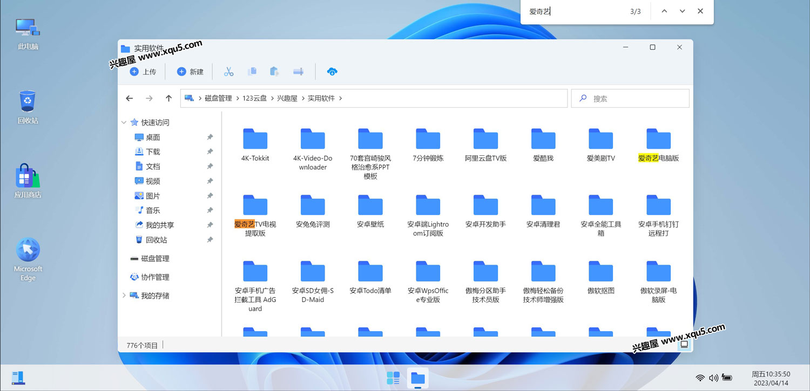Image resolution: width=810 pixels, height=391 pixels.
Task: Open 音乐 in the sidebar
Action: click(x=147, y=210)
